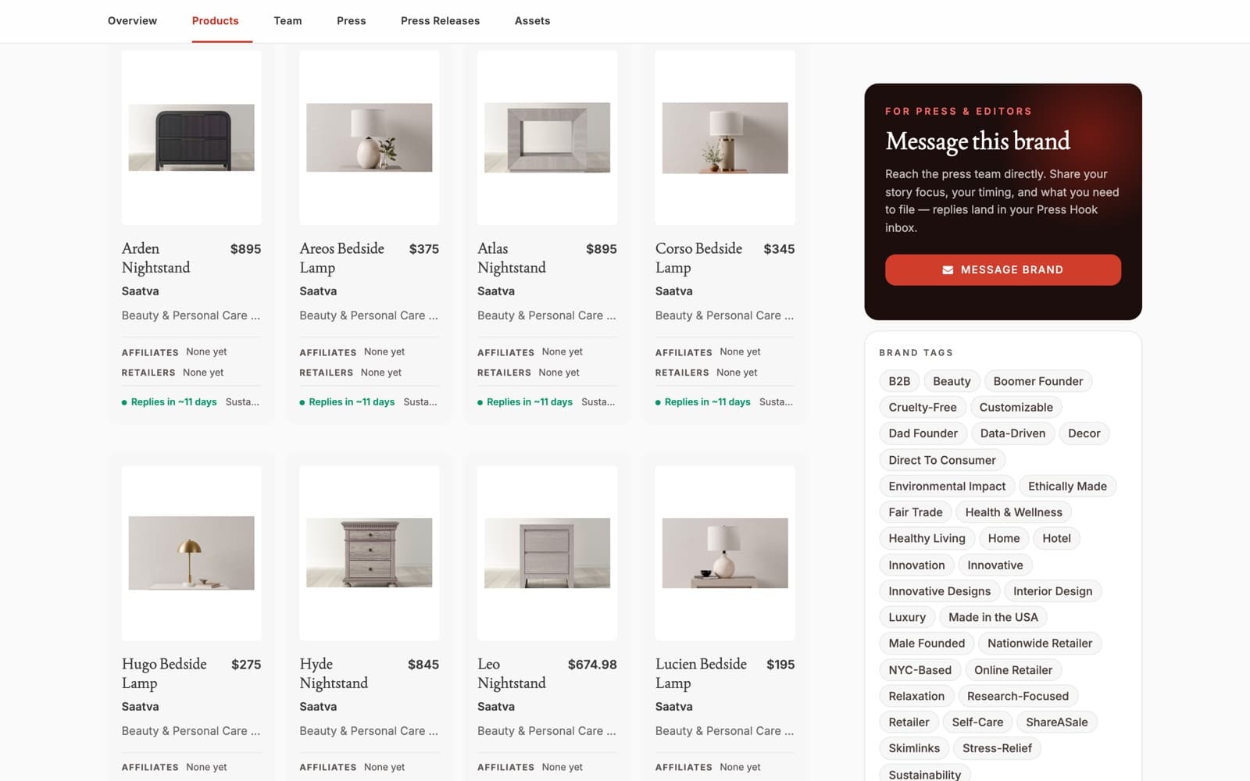
Task: Select the Skimlinks tag
Action: [x=914, y=748]
